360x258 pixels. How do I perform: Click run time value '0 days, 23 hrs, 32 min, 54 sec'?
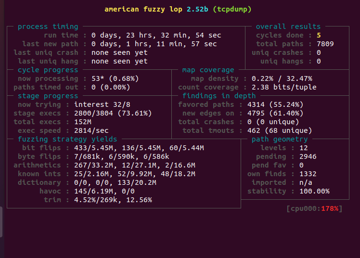coord(156,35)
